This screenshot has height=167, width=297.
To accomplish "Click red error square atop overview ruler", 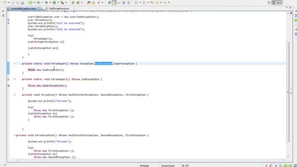I will coord(291,13).
